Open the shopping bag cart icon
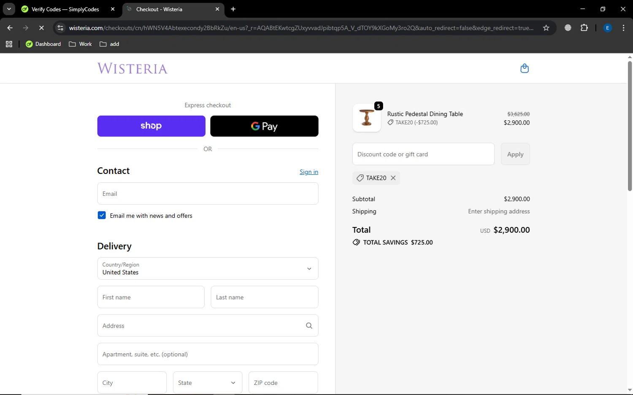Screen dimensions: 633x395 point(525,68)
